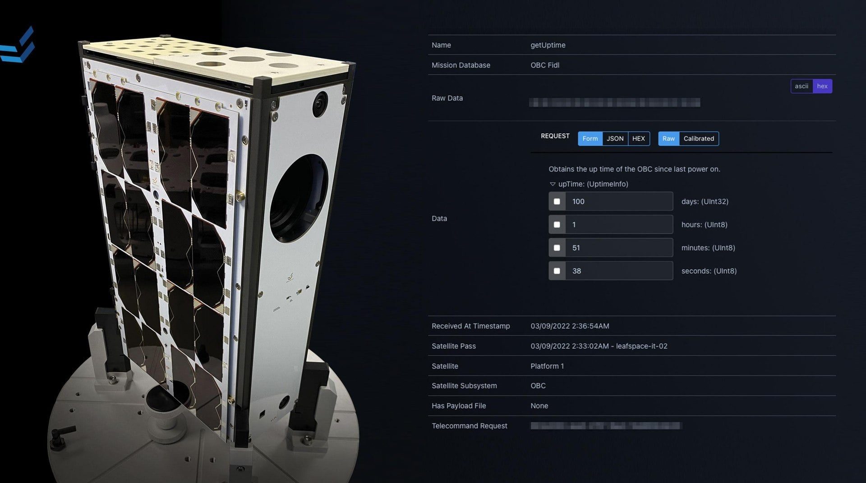Viewport: 866px width, 483px height.
Task: Focus the minutes input showing 51
Action: point(619,248)
